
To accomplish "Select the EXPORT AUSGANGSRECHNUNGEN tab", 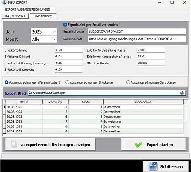I will pyautogui.click(x=27, y=10).
